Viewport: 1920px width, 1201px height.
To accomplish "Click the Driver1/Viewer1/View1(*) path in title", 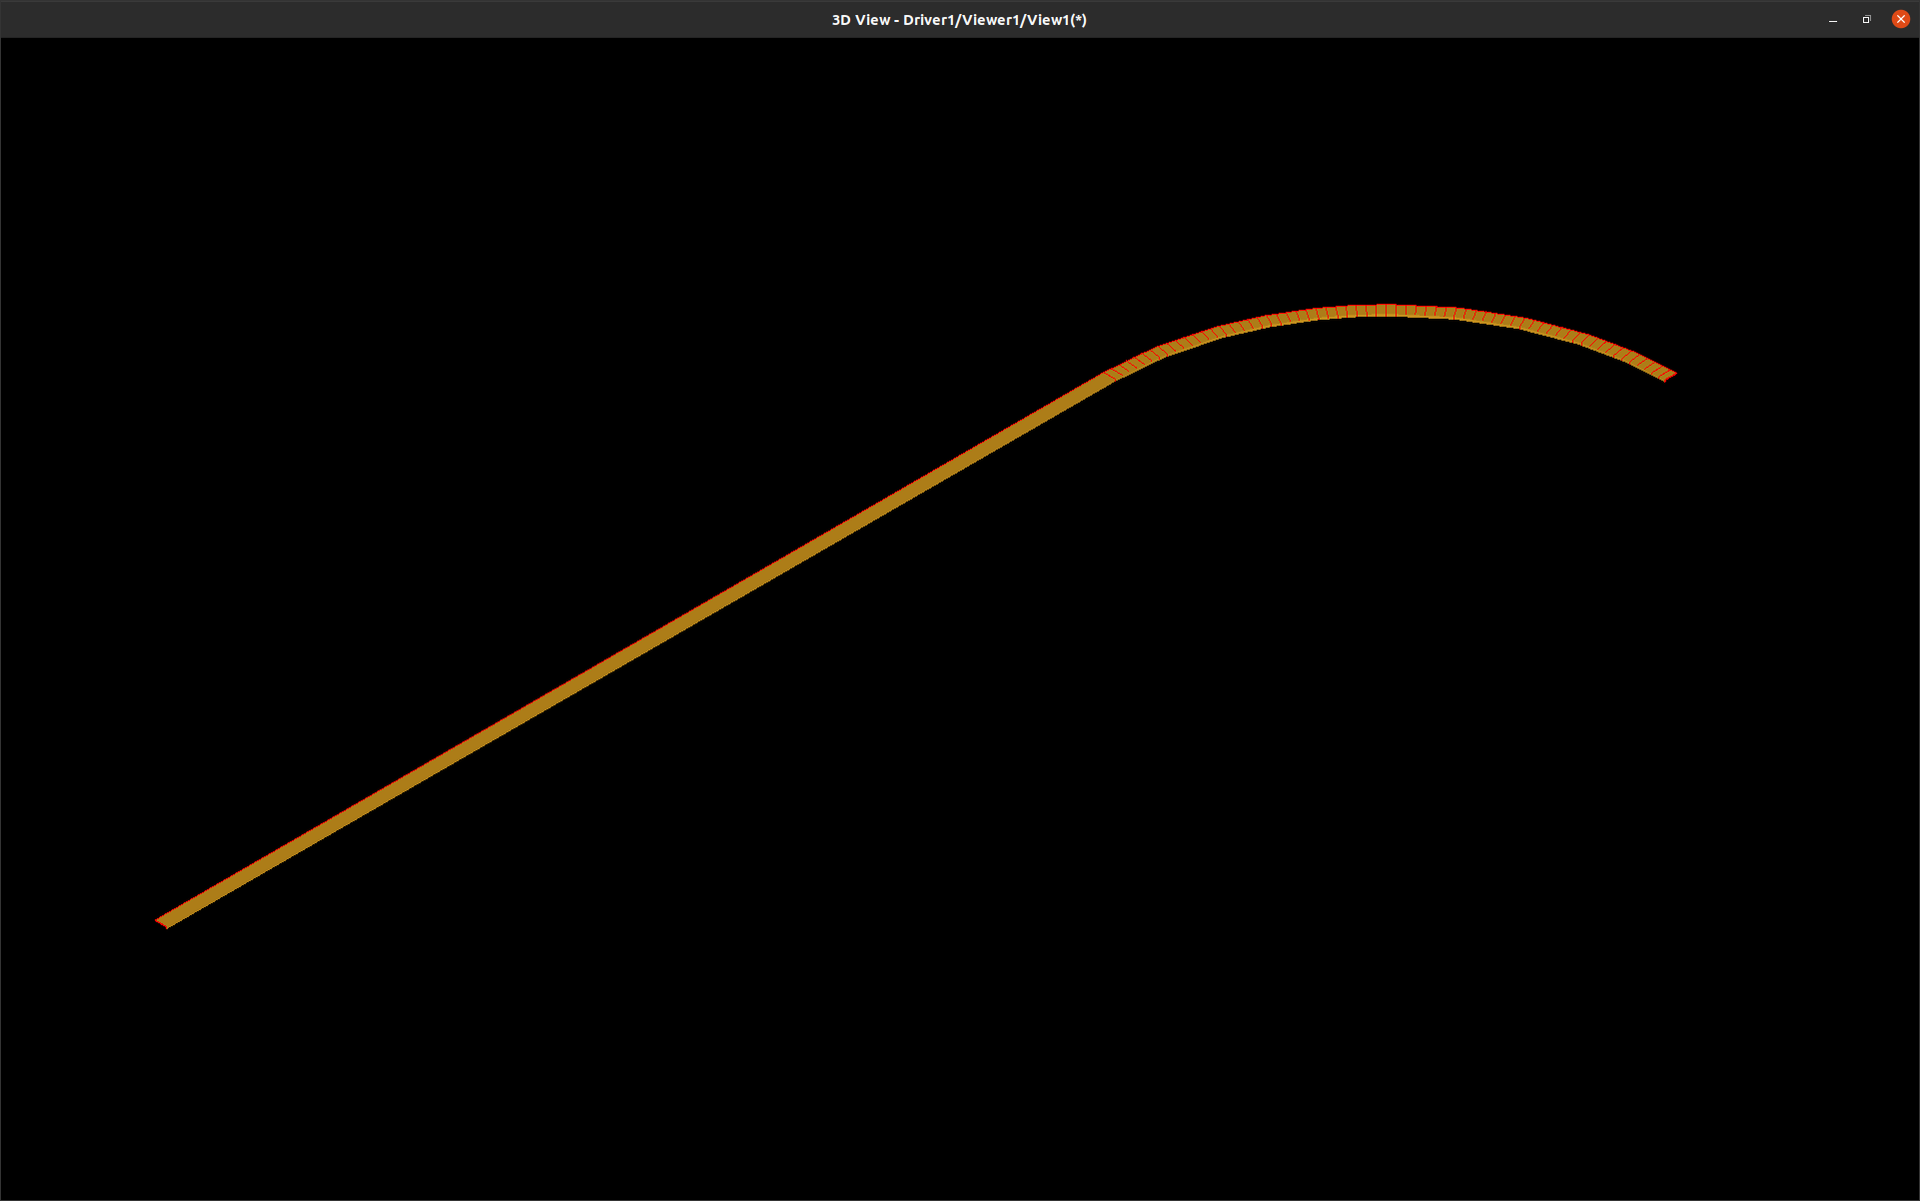I will click(x=994, y=20).
